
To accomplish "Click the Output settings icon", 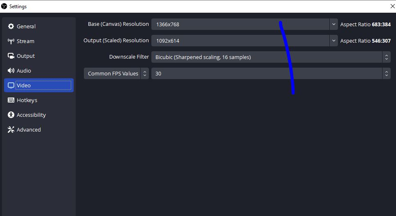I will pos(11,56).
